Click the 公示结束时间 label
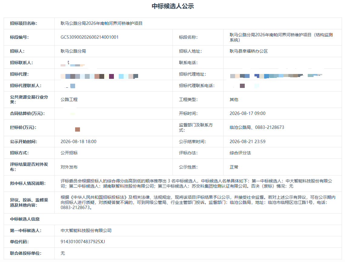This screenshot has width=345, height=262. click(193, 142)
